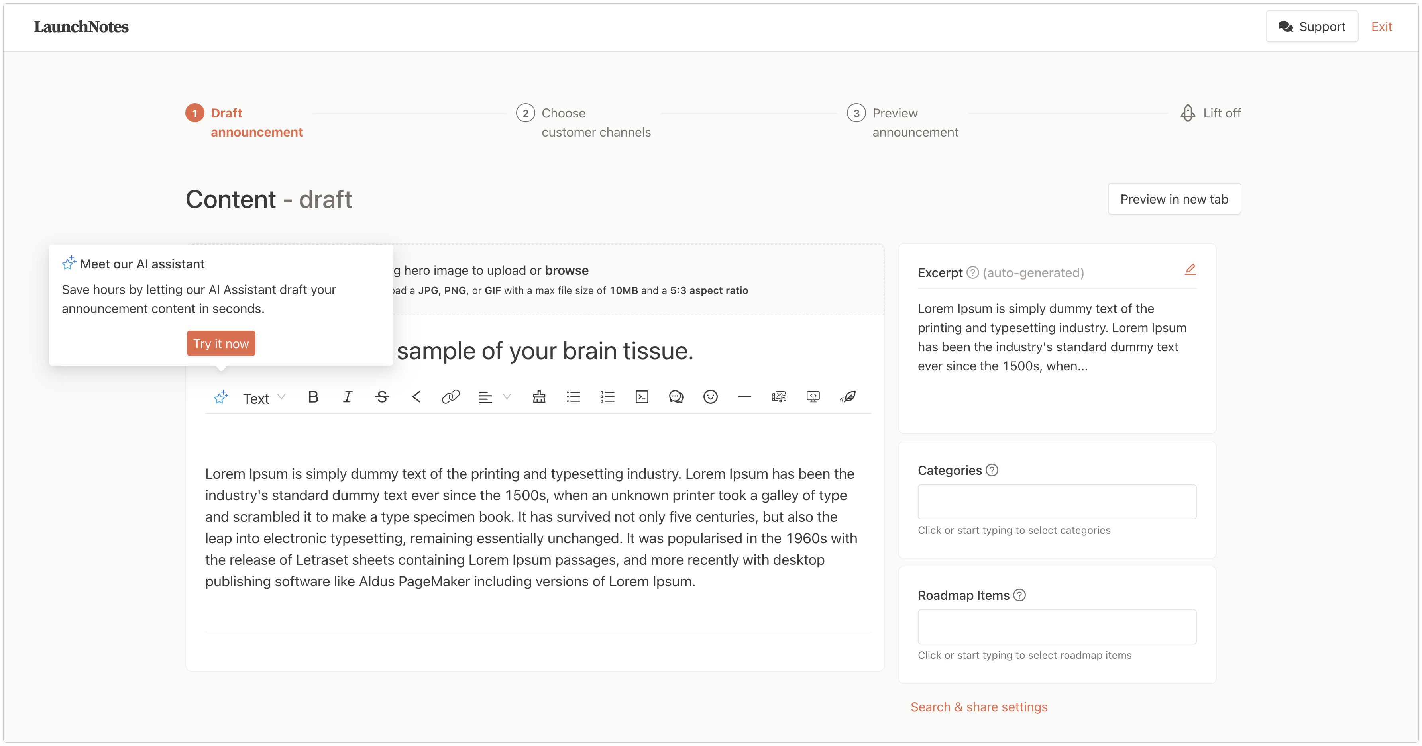Viewport: 1422px width, 746px height.
Task: Click the 'Meet our AI assistant' heading
Action: [142, 264]
